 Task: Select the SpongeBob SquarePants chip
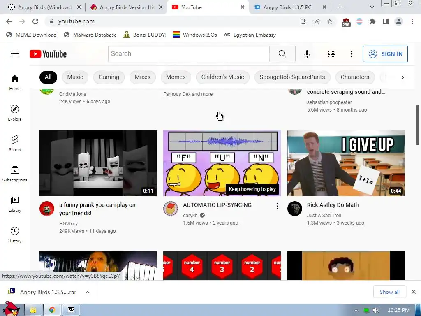292,77
